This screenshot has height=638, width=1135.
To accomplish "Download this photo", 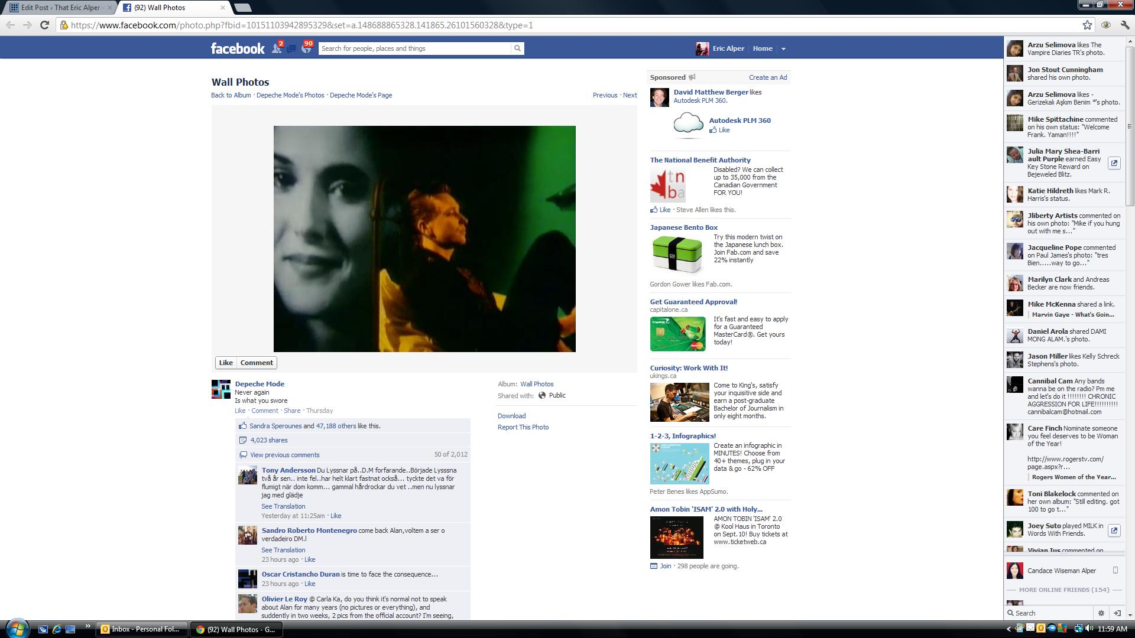I will point(511,416).
